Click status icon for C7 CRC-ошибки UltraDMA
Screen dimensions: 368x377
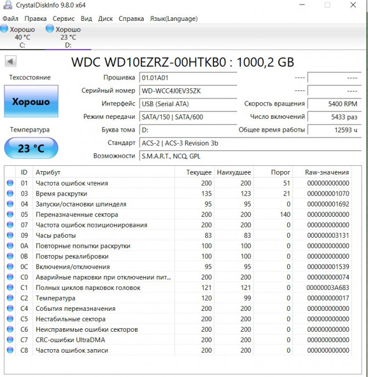pyautogui.click(x=10, y=340)
